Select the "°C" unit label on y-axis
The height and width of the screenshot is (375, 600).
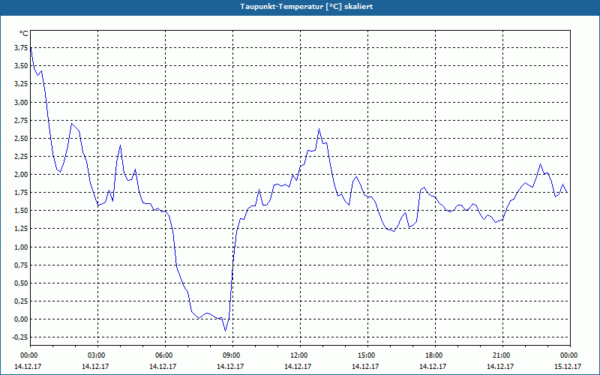(x=24, y=34)
